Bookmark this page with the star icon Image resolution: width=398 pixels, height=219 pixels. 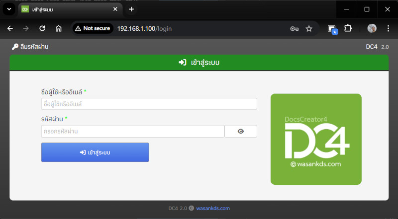point(309,28)
